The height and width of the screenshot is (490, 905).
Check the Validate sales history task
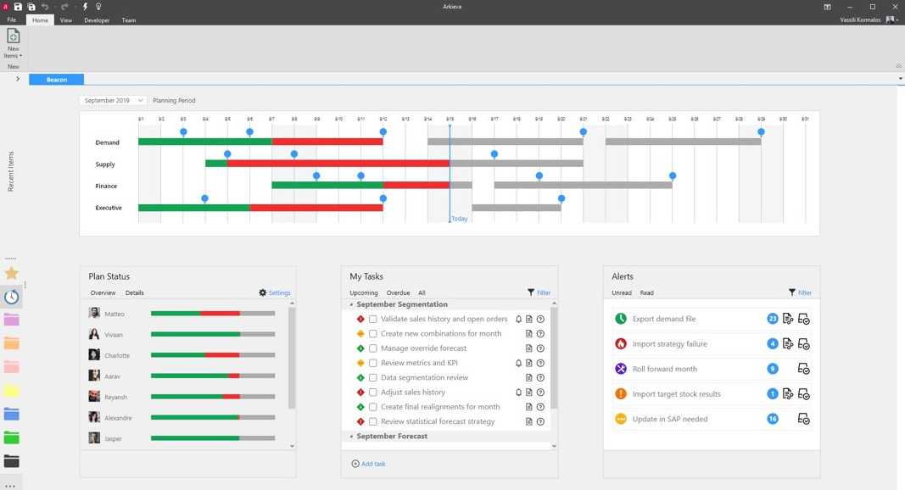coord(372,320)
